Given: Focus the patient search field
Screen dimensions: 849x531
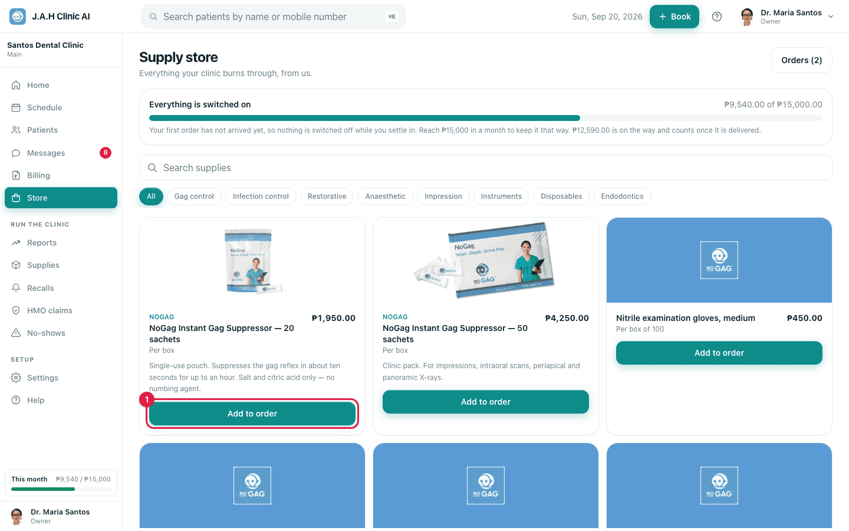Looking at the screenshot, I should pyautogui.click(x=274, y=17).
